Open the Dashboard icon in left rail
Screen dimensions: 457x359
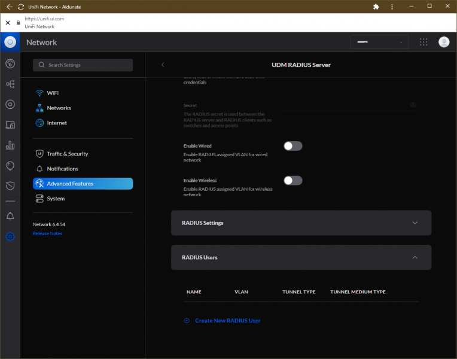[10, 64]
